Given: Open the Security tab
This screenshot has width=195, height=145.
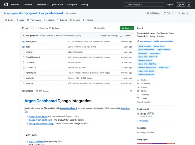Looking at the screenshot, I should [75, 20].
